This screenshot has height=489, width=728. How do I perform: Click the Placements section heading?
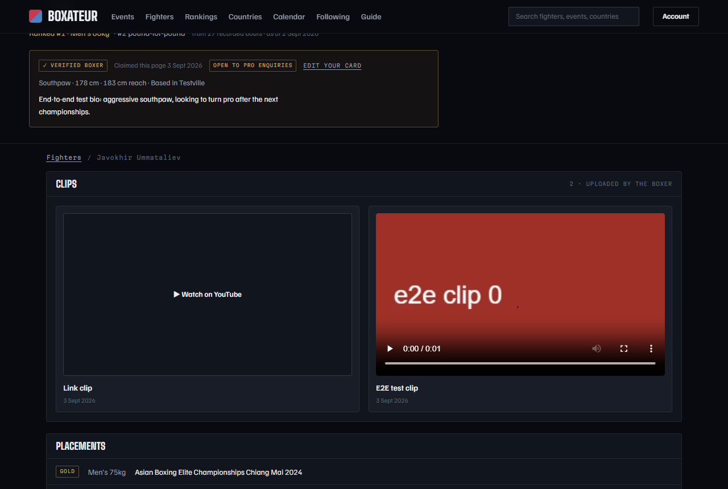tap(81, 446)
